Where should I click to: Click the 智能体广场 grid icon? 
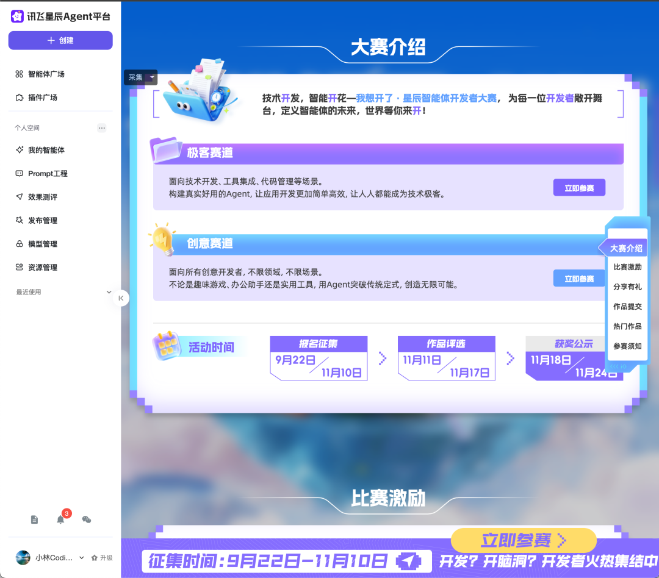click(x=20, y=74)
